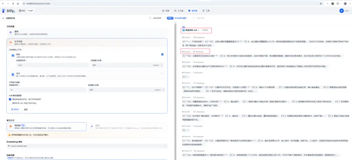This screenshot has height=160, width=352.
Task: Select the 通用 general chunking mode icon
Action: (10, 33)
